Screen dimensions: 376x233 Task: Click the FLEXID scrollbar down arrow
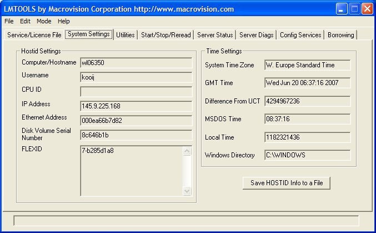click(x=187, y=191)
